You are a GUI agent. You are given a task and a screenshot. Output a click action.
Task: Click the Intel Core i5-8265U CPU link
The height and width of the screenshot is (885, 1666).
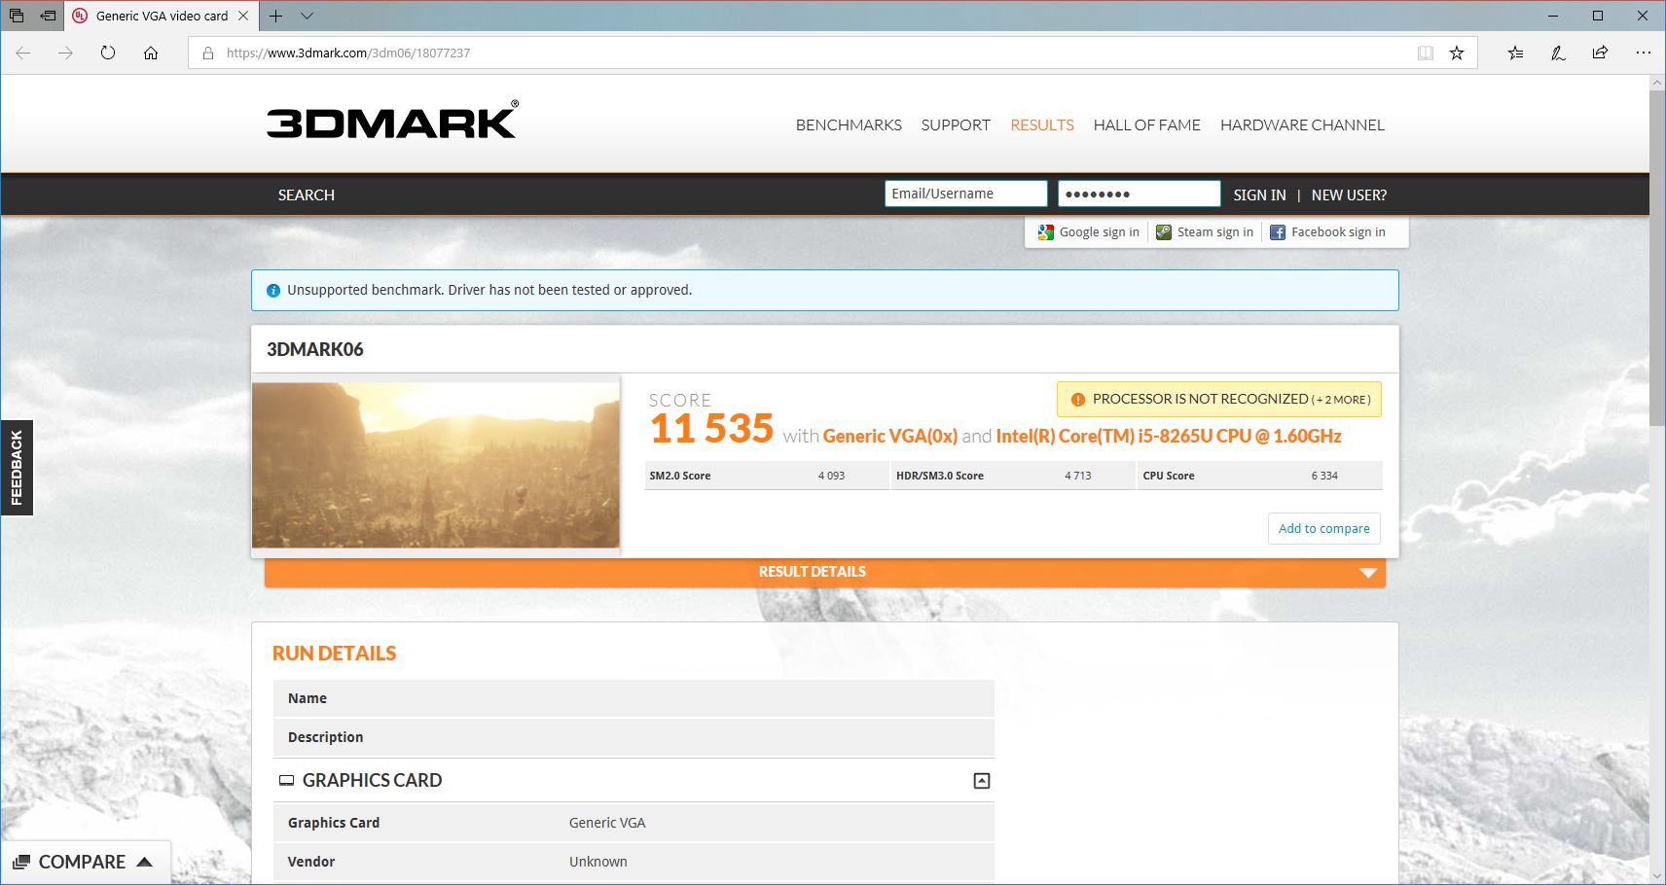point(1169,437)
